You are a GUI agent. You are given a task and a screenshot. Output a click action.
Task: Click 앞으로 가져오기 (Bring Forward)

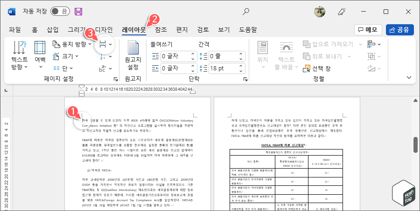pos(329,44)
